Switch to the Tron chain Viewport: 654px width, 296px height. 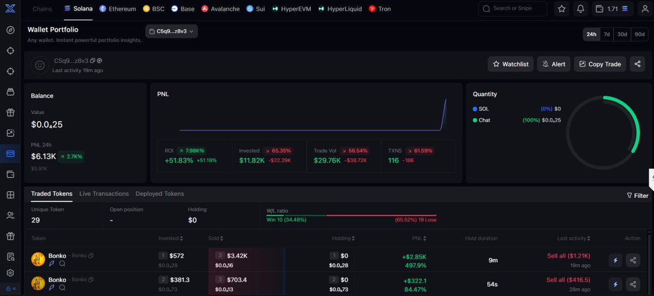[380, 9]
